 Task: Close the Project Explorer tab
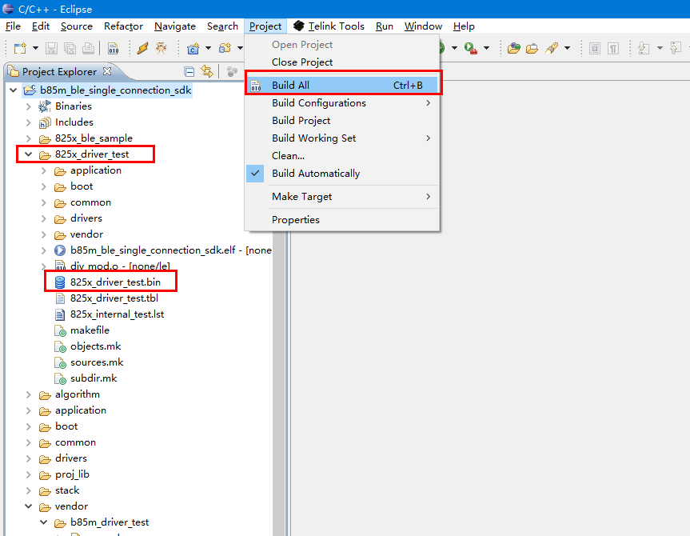coord(107,71)
